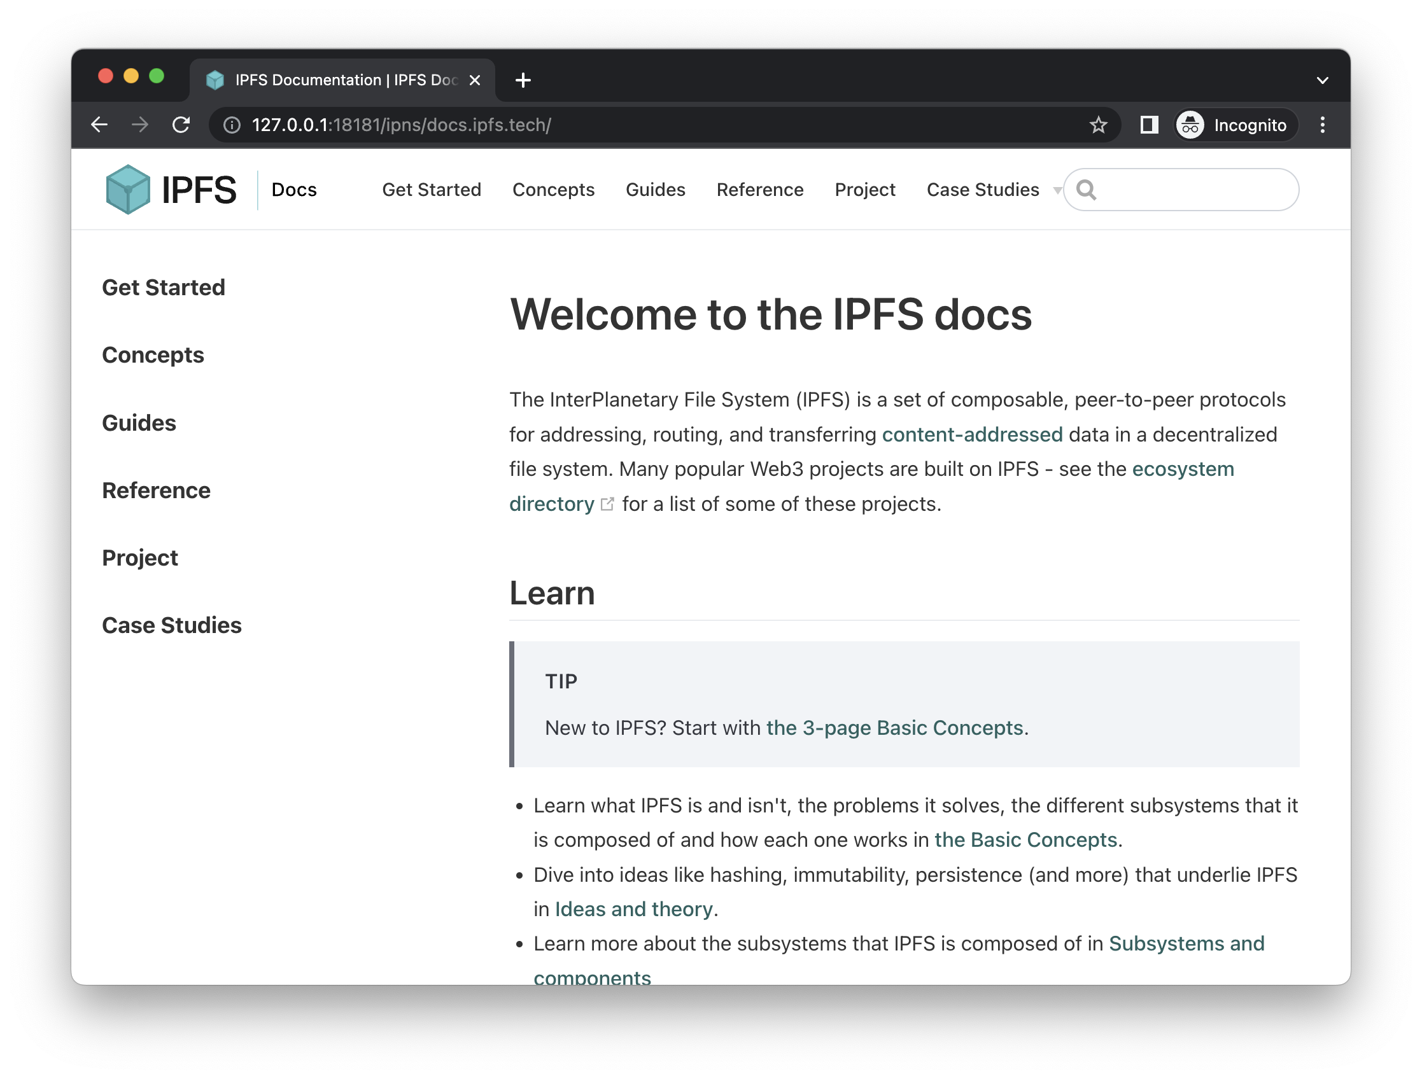The image size is (1422, 1079).
Task: Click the address bar URL
Action: point(401,125)
